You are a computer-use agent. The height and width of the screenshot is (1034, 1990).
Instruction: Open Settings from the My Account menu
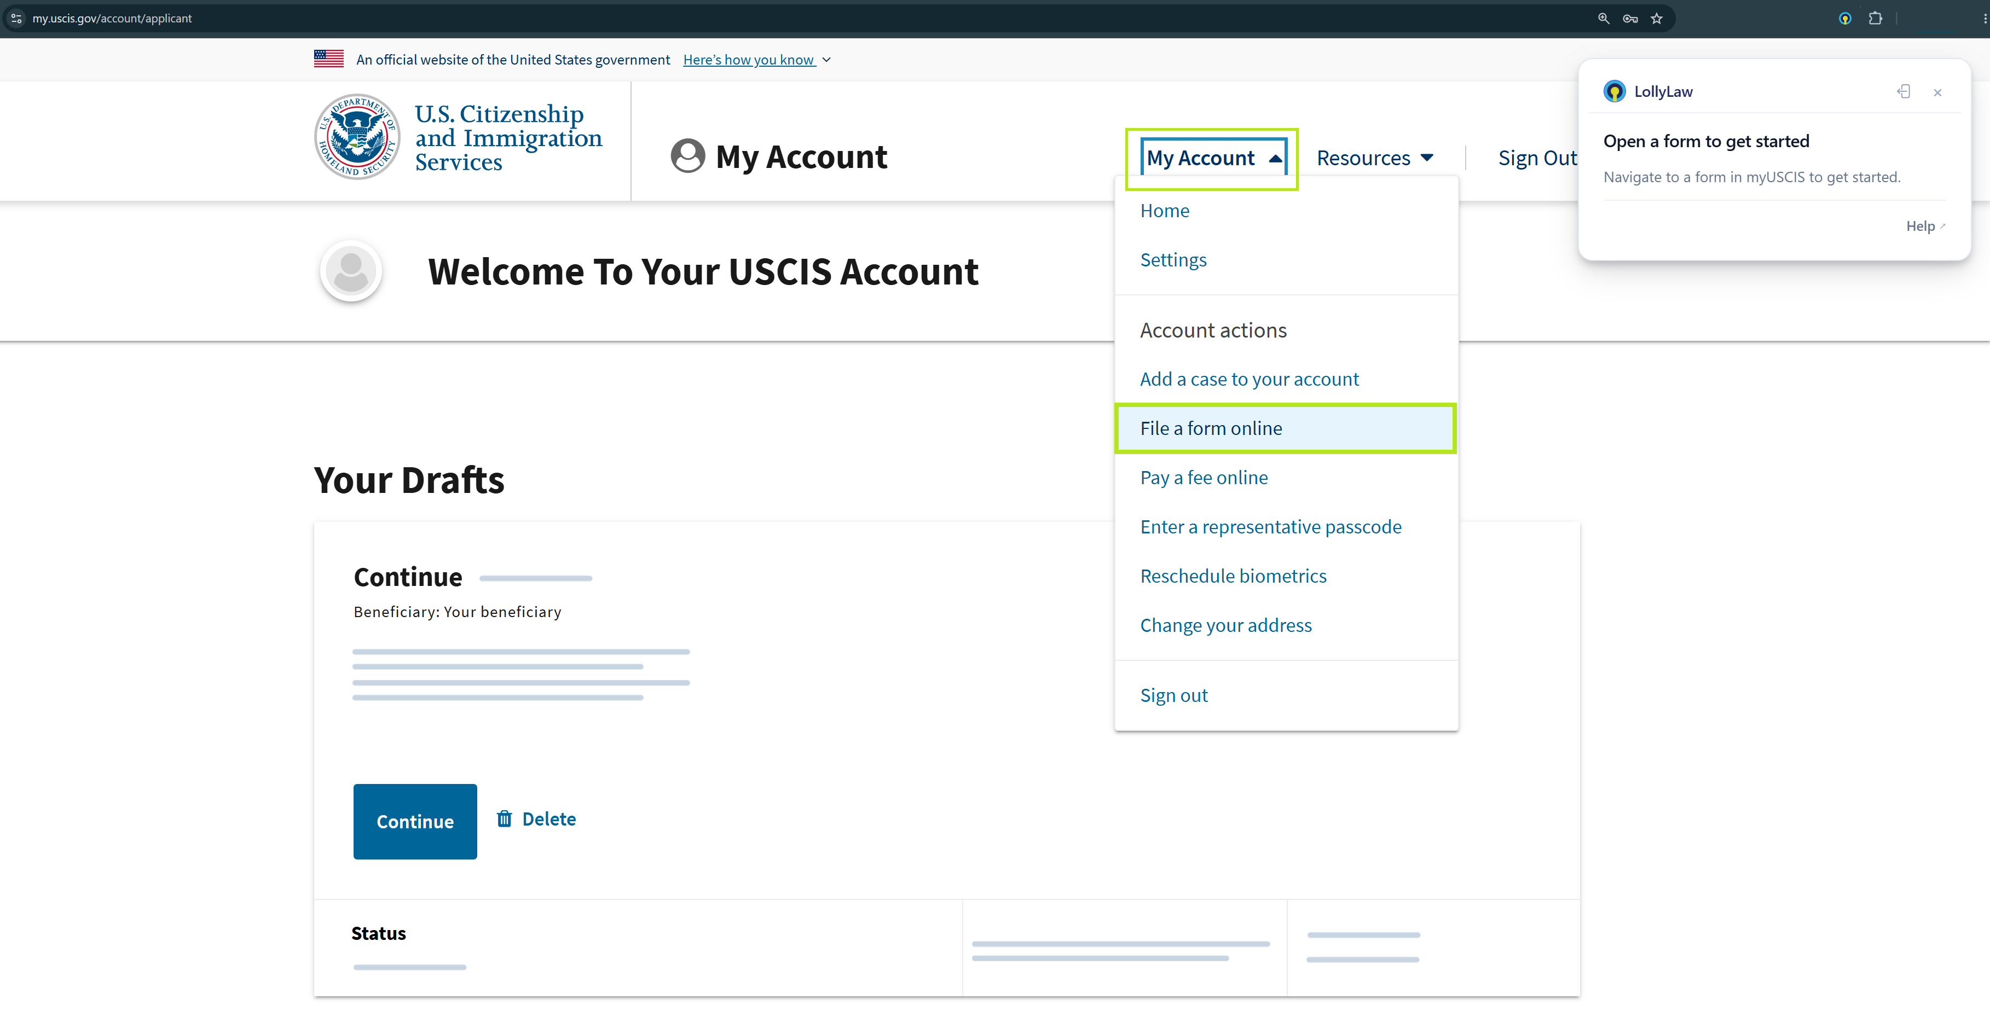pyautogui.click(x=1173, y=260)
